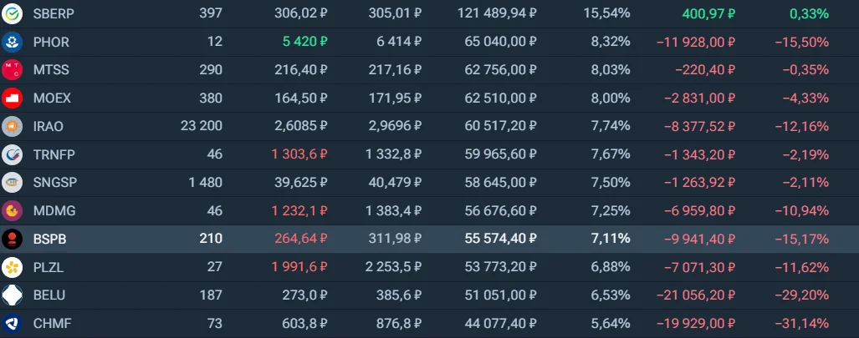Click BELU price 273,0 ₽
This screenshot has width=859, height=338.
tap(304, 295)
